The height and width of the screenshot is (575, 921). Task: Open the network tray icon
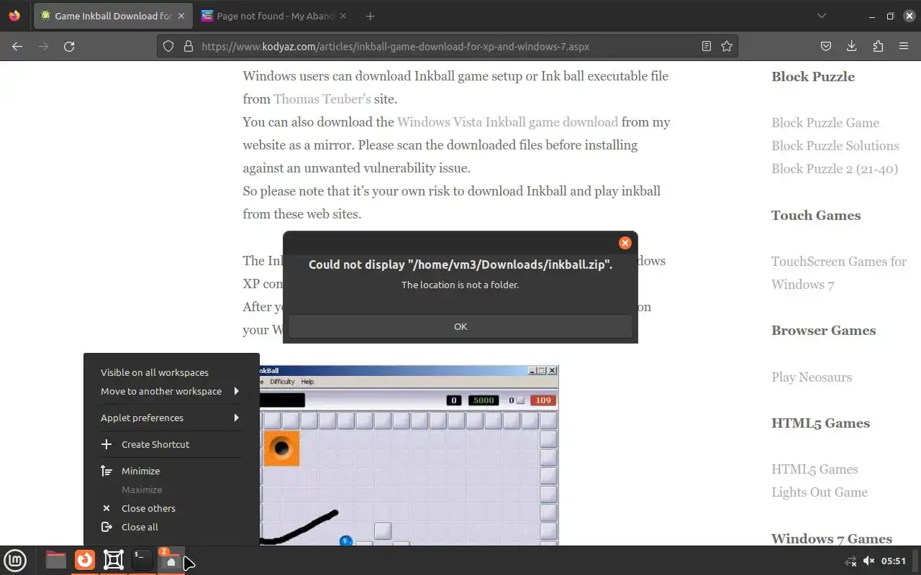[x=850, y=561]
